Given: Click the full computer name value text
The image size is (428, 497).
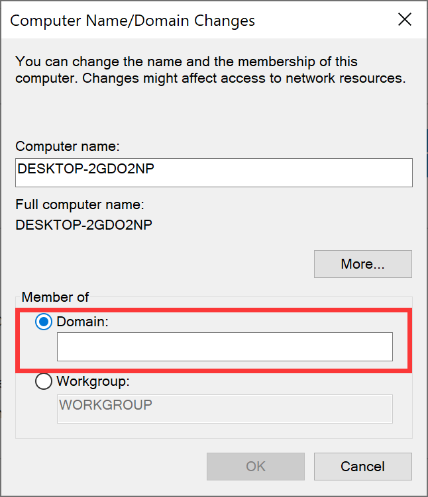Looking at the screenshot, I should 83,225.
